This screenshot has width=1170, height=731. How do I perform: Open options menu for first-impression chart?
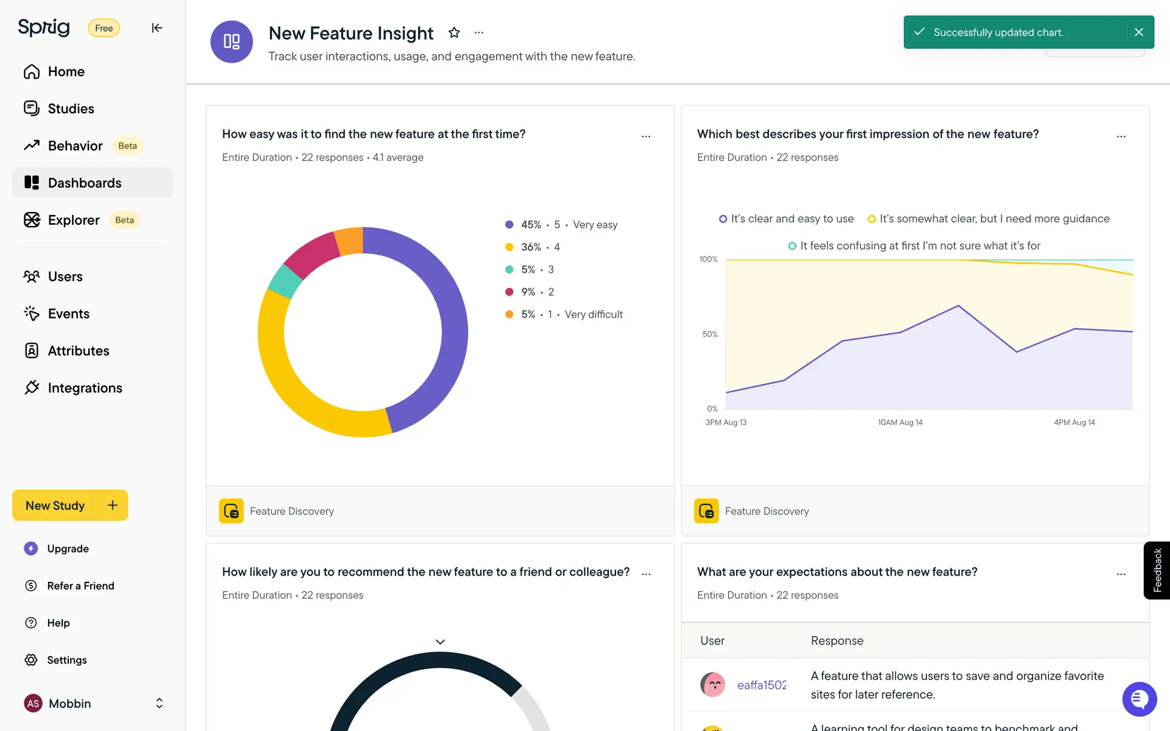click(x=1121, y=136)
